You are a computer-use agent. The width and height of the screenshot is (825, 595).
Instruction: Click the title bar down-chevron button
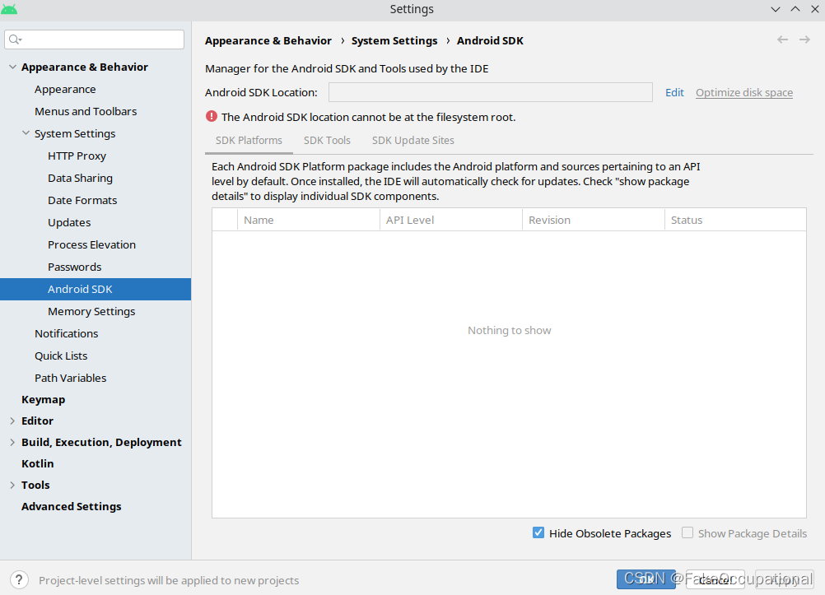pos(775,9)
